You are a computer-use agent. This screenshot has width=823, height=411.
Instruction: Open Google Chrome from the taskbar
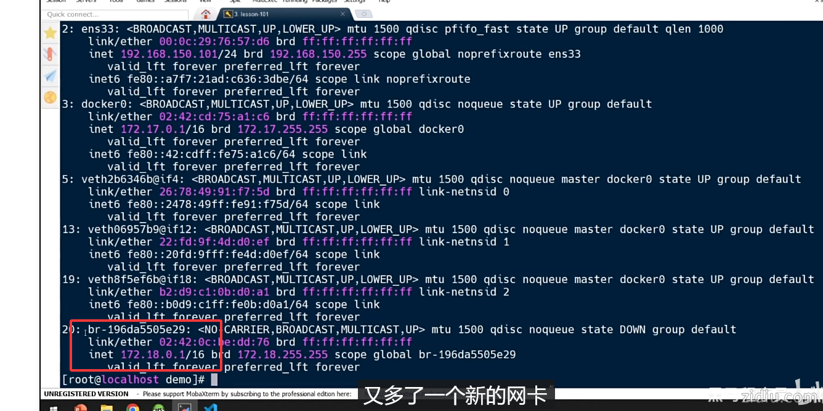click(132, 407)
